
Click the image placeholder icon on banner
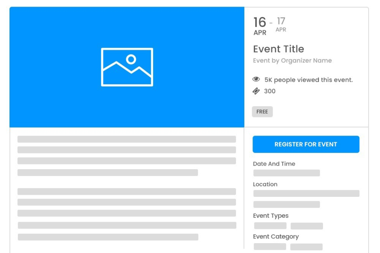coord(127,66)
